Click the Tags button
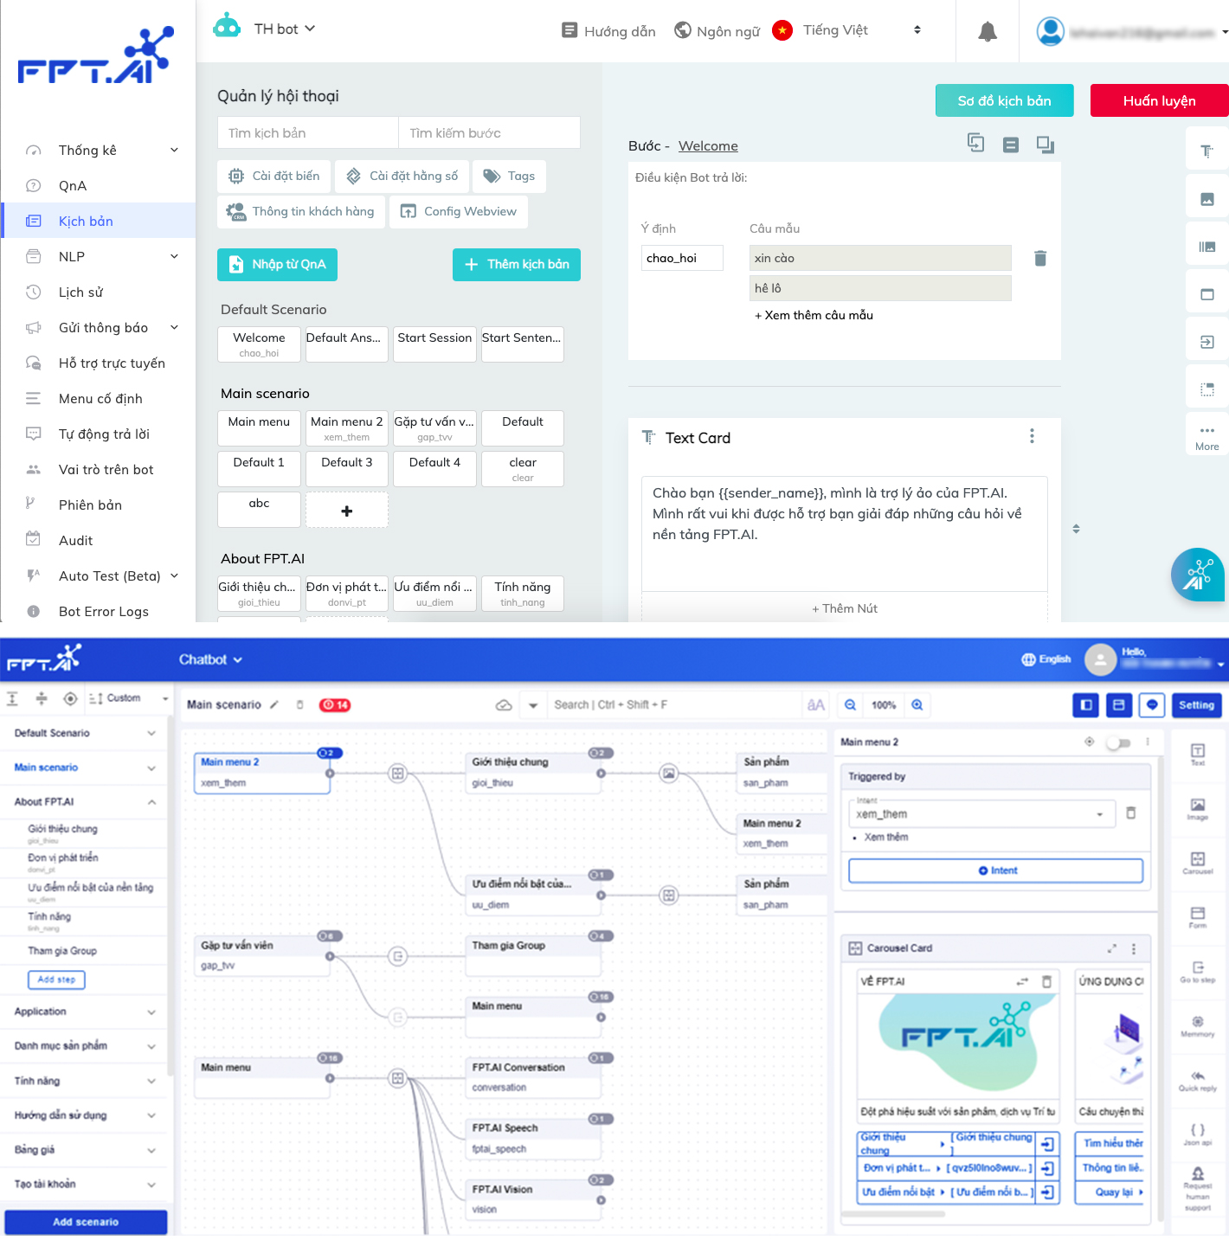This screenshot has height=1247, width=1229. (509, 176)
